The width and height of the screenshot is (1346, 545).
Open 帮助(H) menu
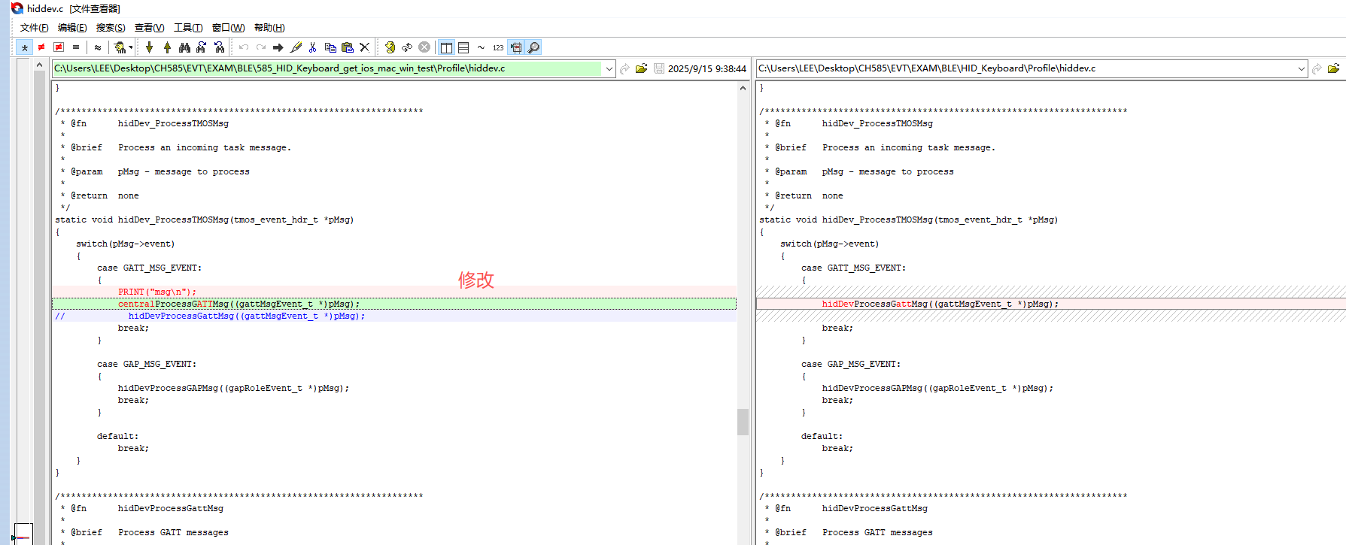(x=269, y=28)
